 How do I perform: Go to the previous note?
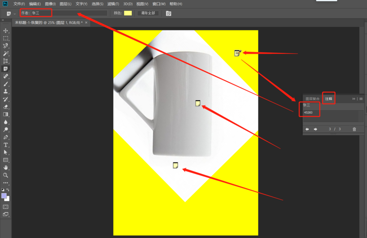[x=307, y=129]
